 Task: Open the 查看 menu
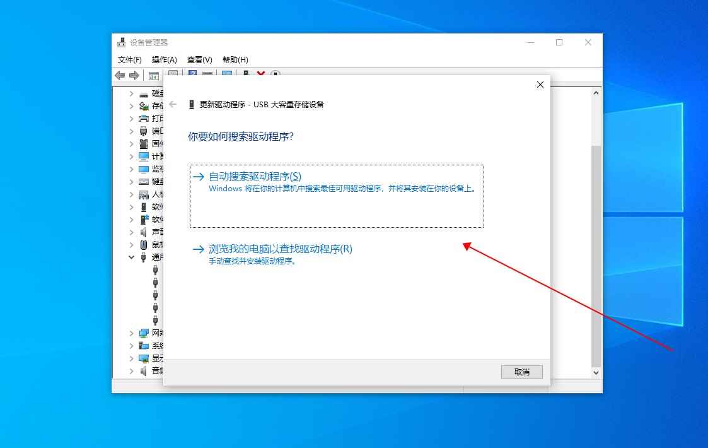[x=199, y=59]
